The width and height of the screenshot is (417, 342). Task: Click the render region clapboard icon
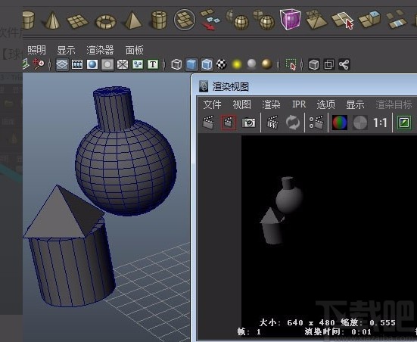pyautogui.click(x=229, y=123)
